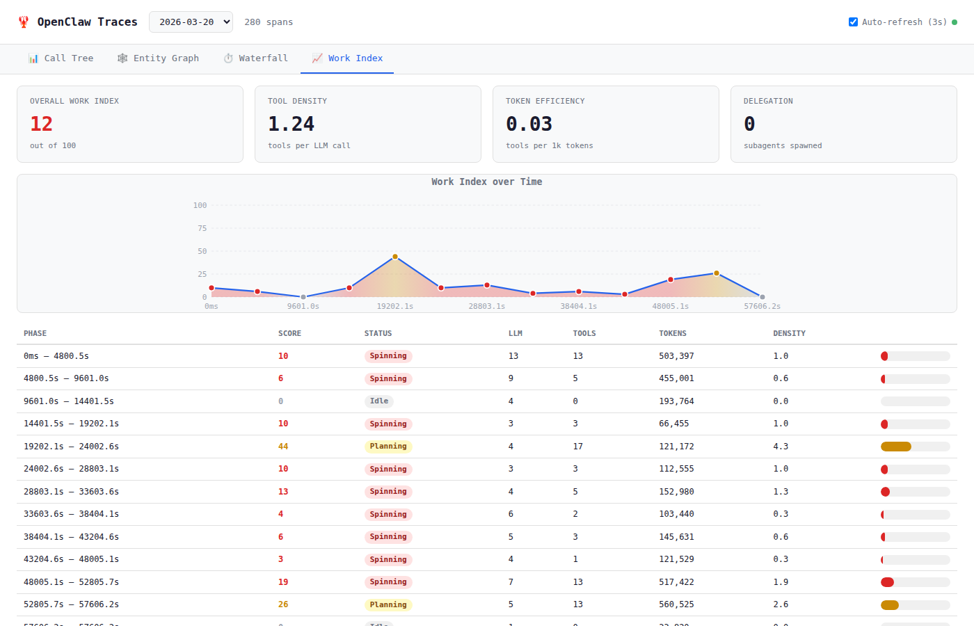The image size is (974, 626).
Task: Click the Waterfall stopwatch icon
Action: pos(228,58)
